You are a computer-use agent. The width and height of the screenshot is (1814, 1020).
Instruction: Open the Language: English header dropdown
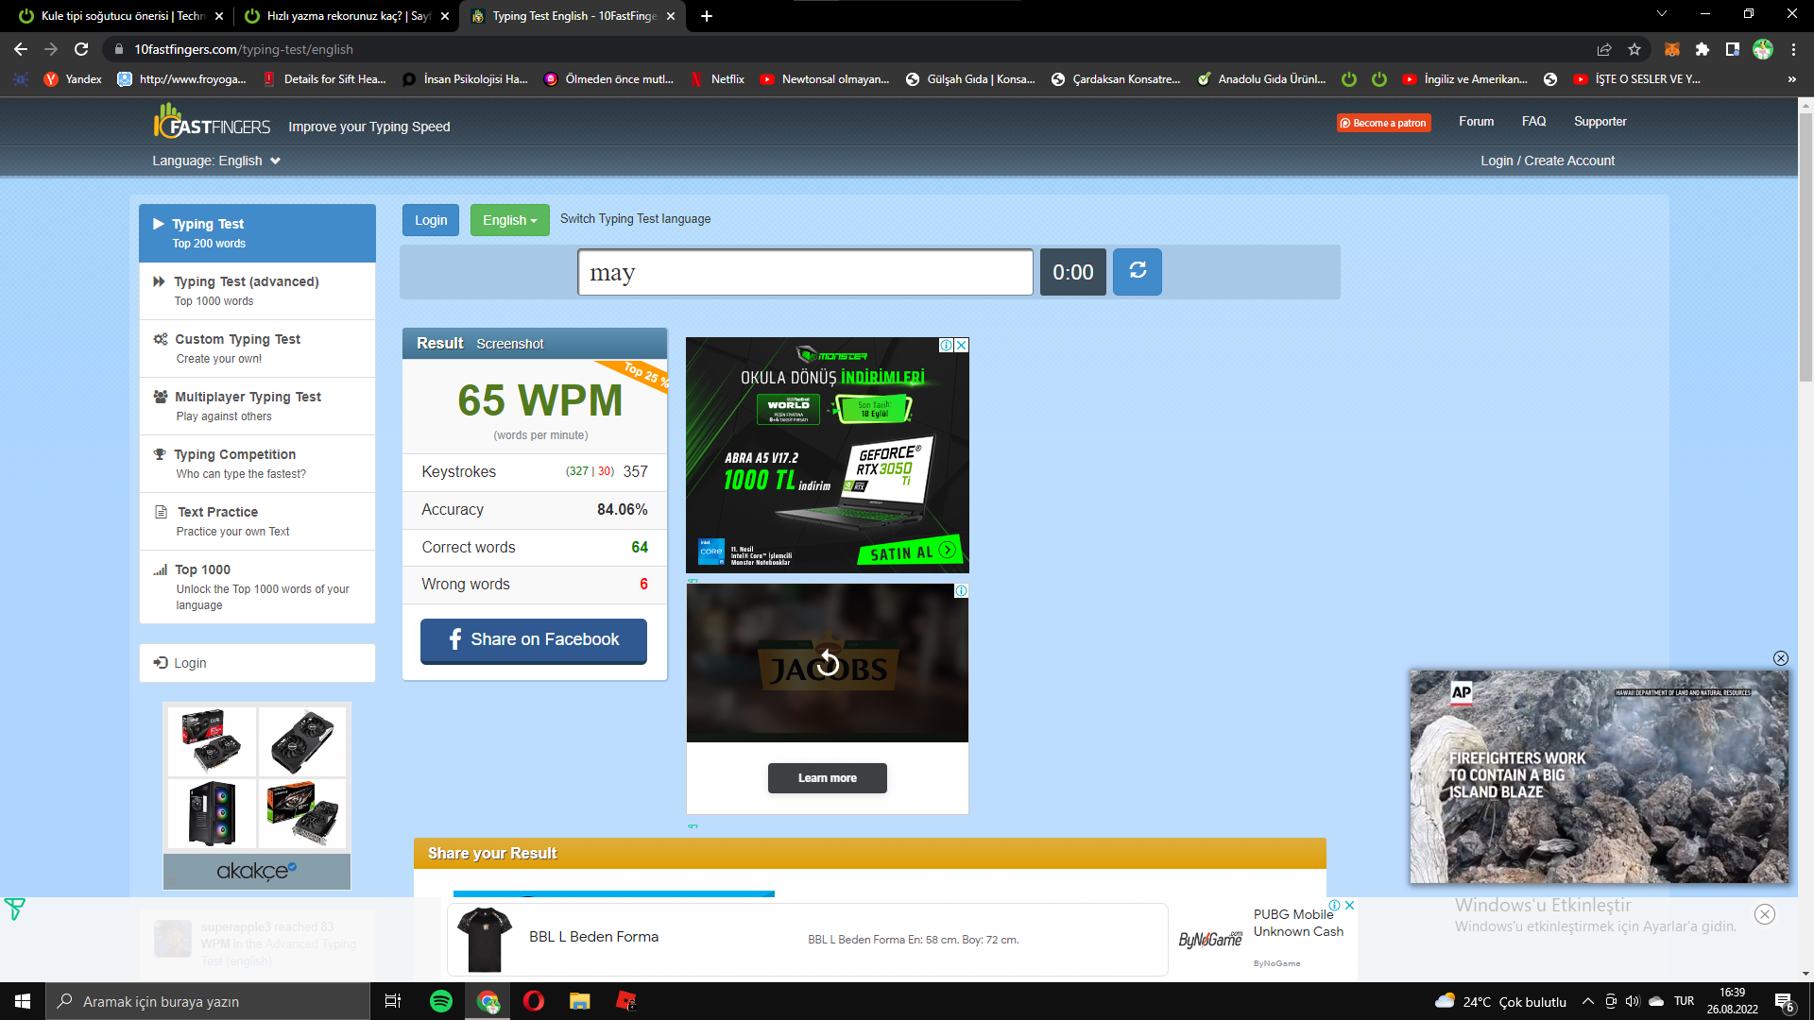(216, 161)
